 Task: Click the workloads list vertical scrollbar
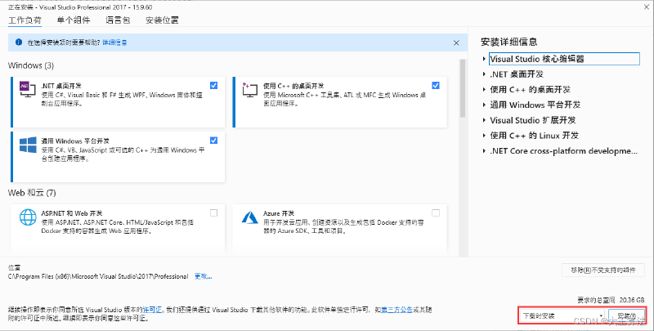click(462, 88)
